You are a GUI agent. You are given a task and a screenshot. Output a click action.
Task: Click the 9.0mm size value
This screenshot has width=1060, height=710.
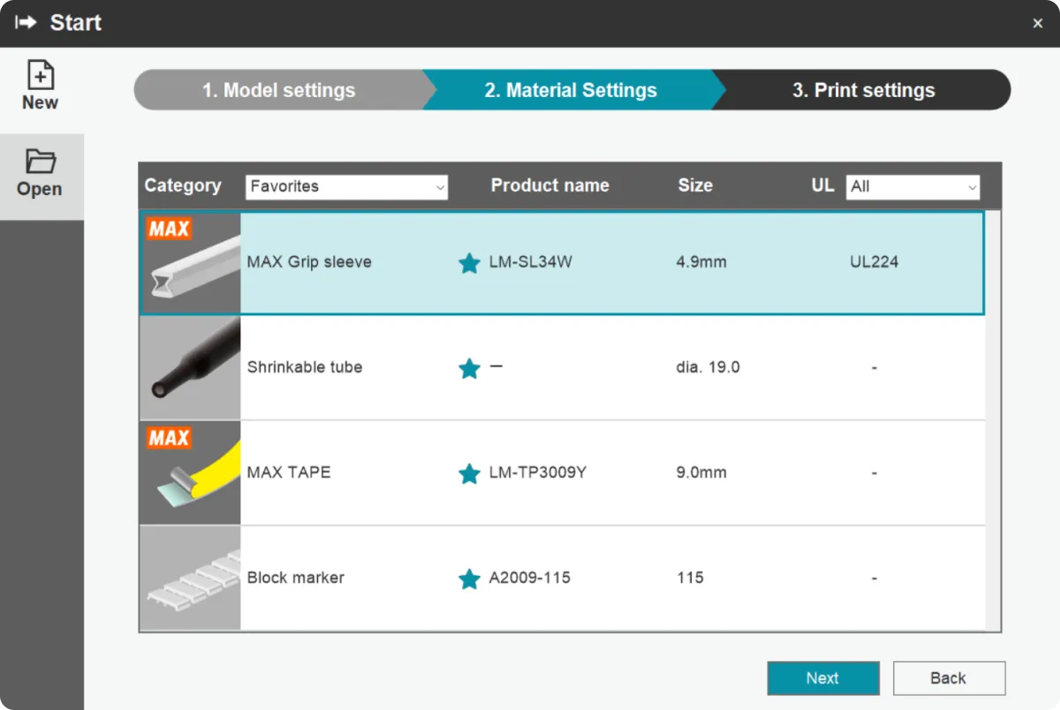[x=701, y=472]
